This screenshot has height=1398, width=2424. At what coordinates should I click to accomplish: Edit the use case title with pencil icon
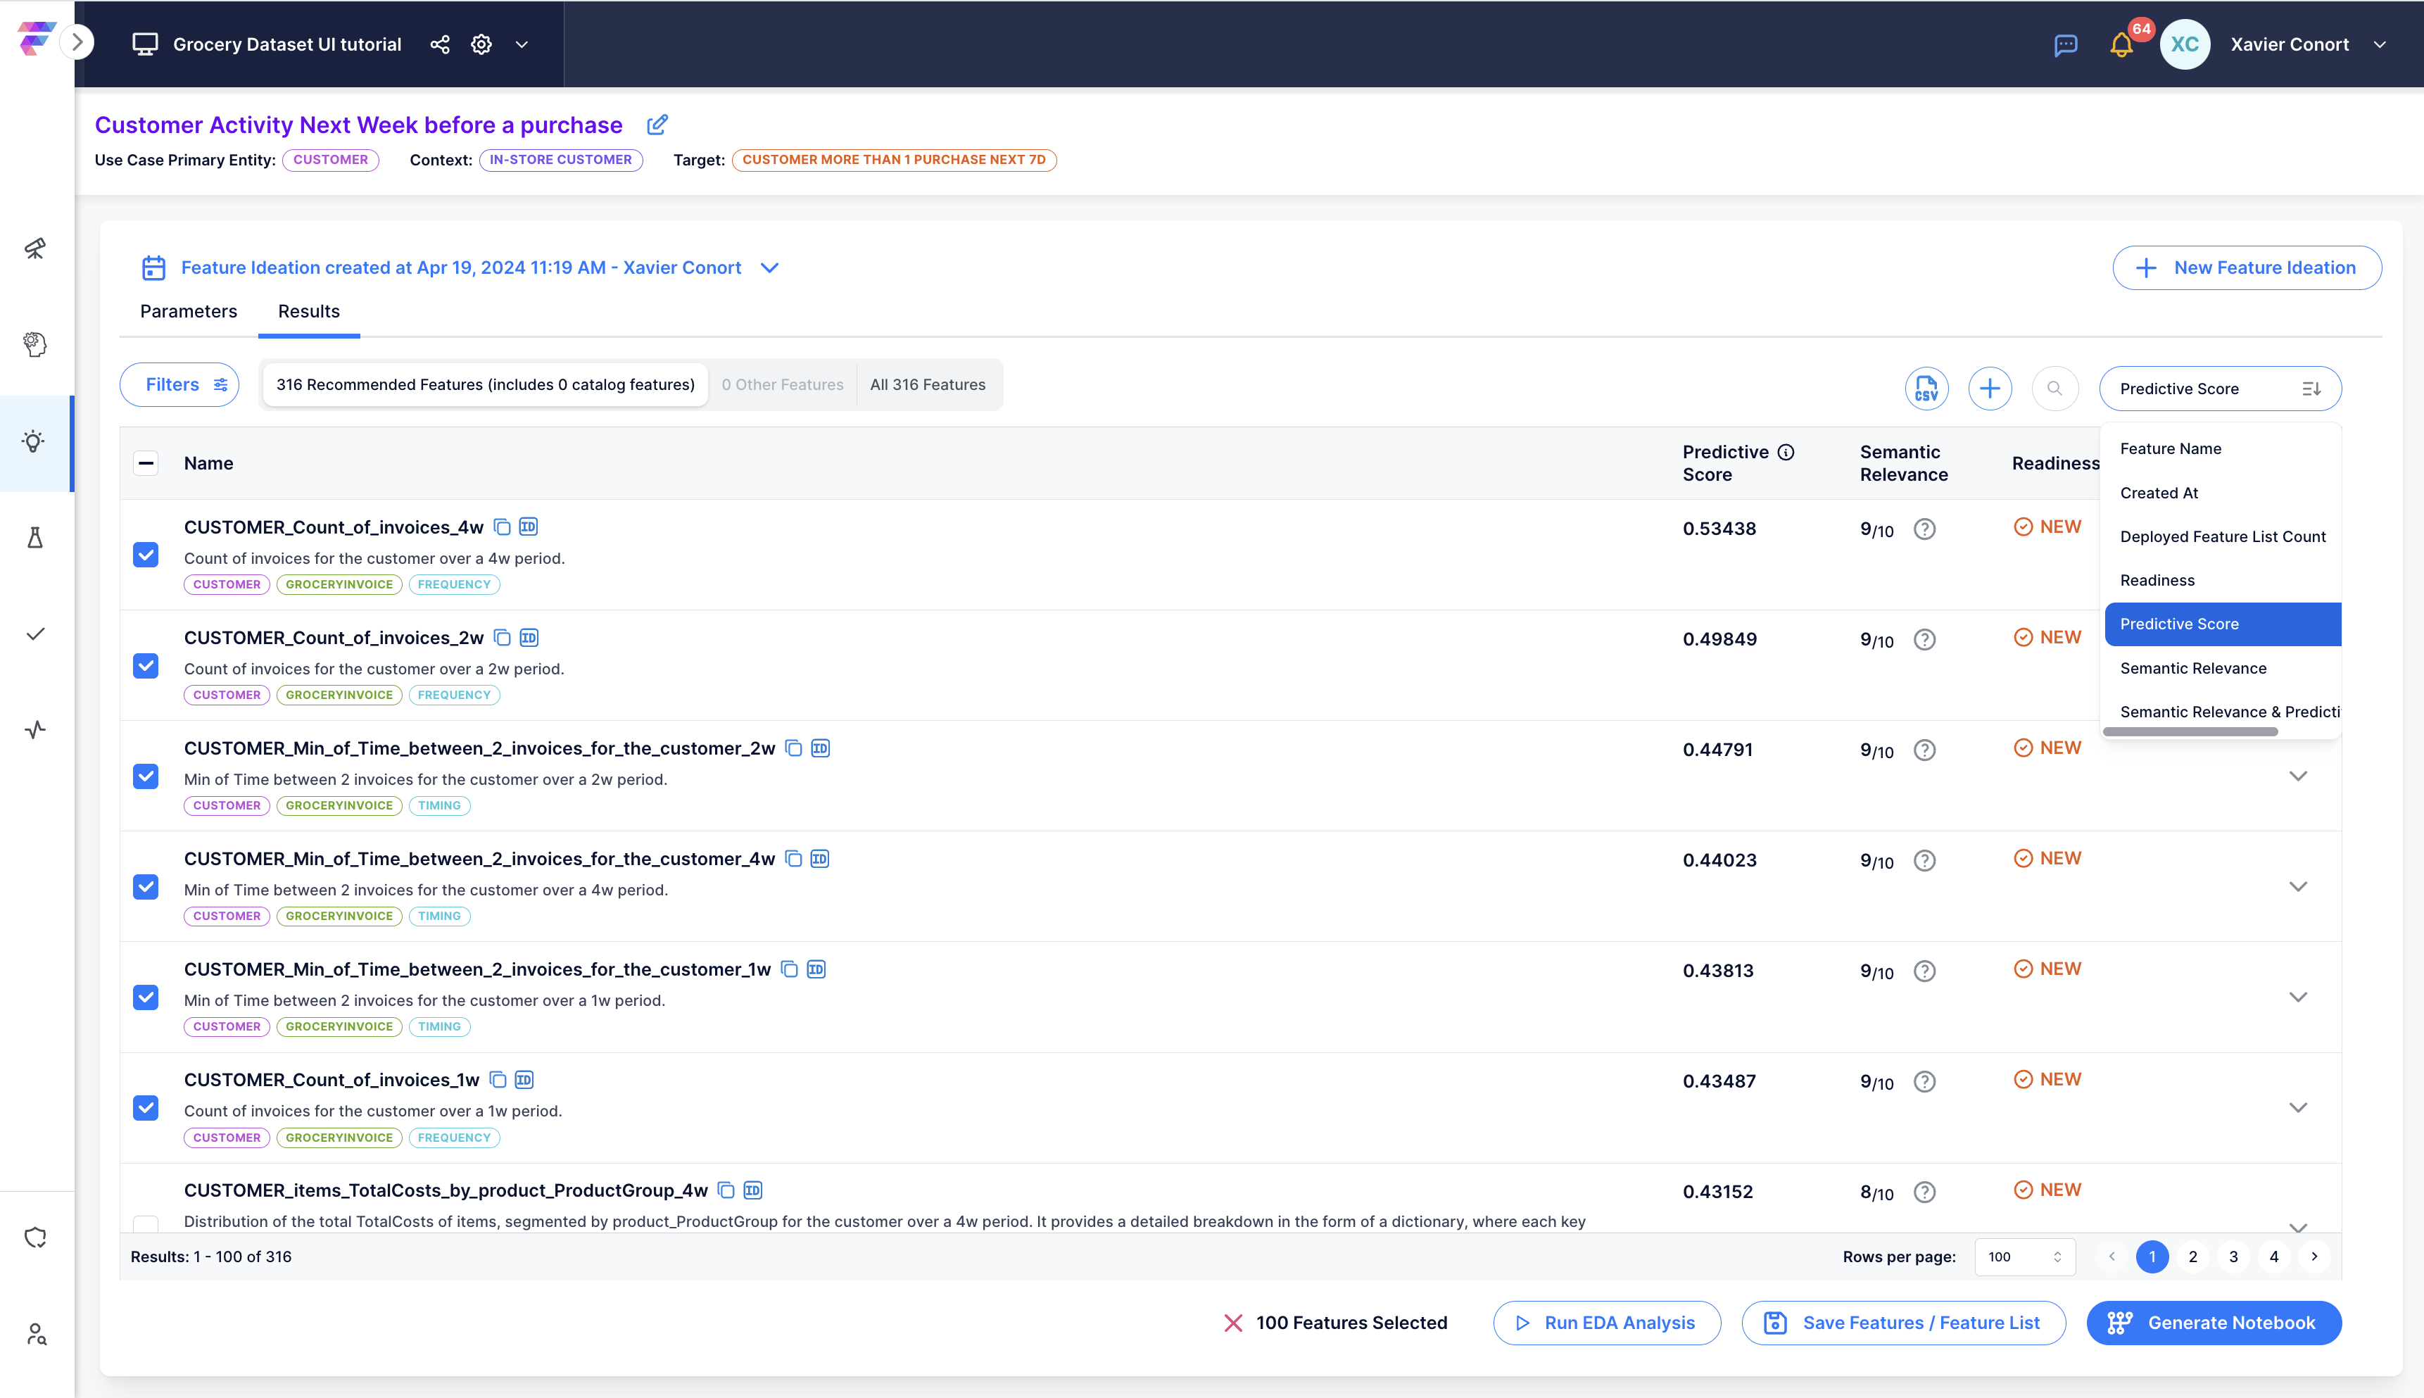tap(657, 125)
